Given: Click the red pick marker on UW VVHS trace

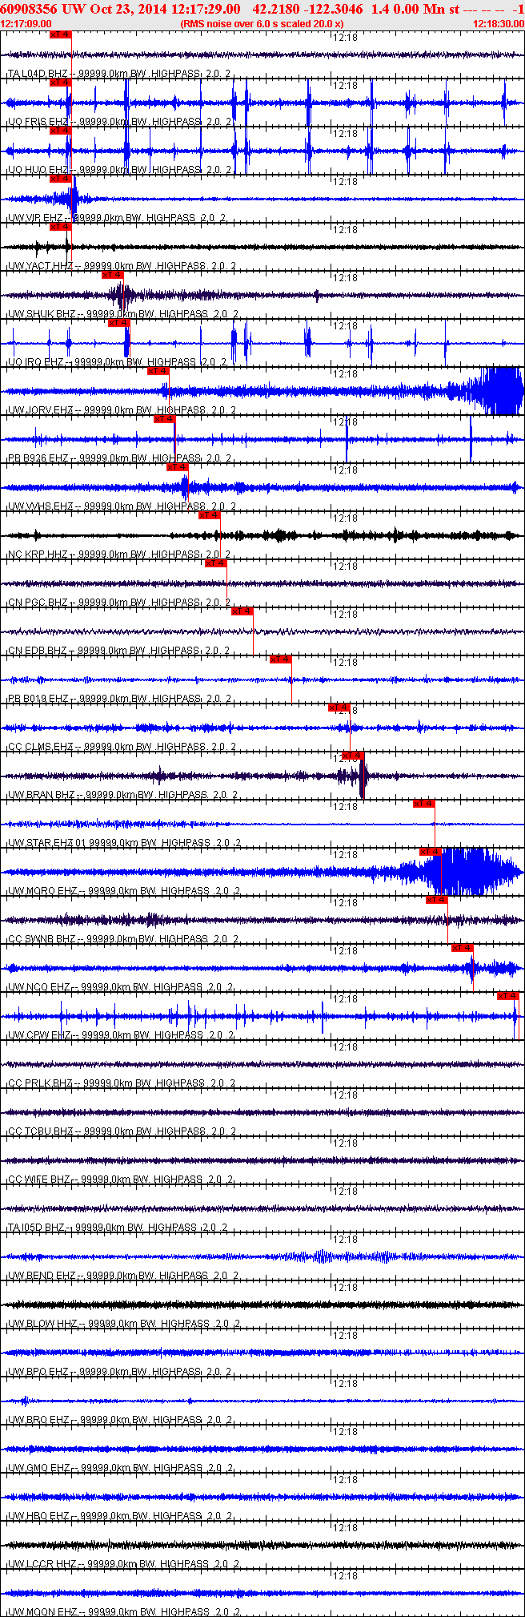Looking at the screenshot, I should (x=178, y=467).
